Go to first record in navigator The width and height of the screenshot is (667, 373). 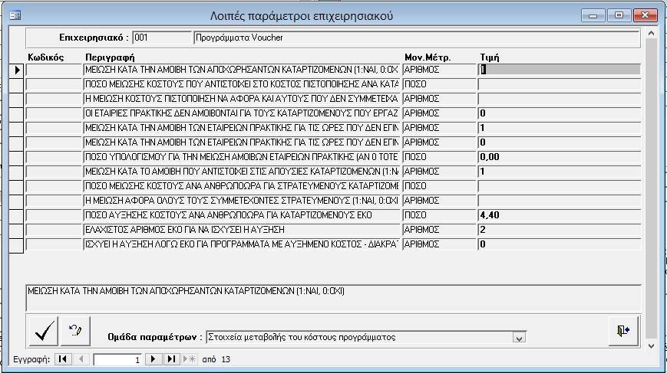[x=62, y=358]
